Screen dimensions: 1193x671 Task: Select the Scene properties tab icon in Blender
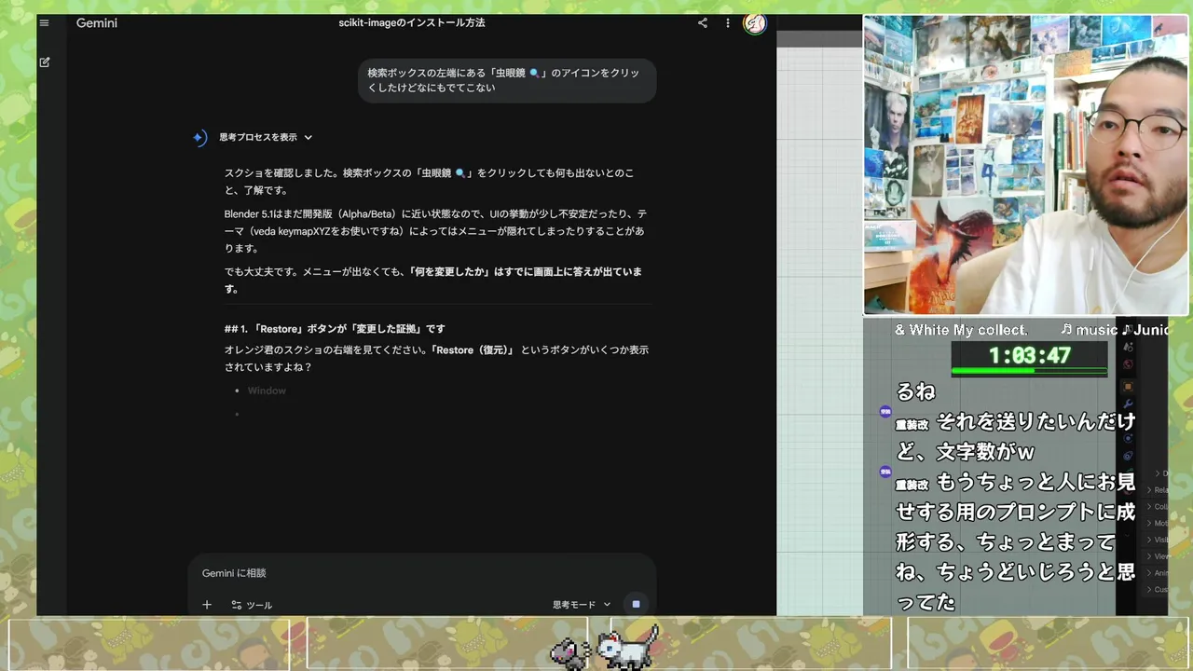pyautogui.click(x=1128, y=347)
